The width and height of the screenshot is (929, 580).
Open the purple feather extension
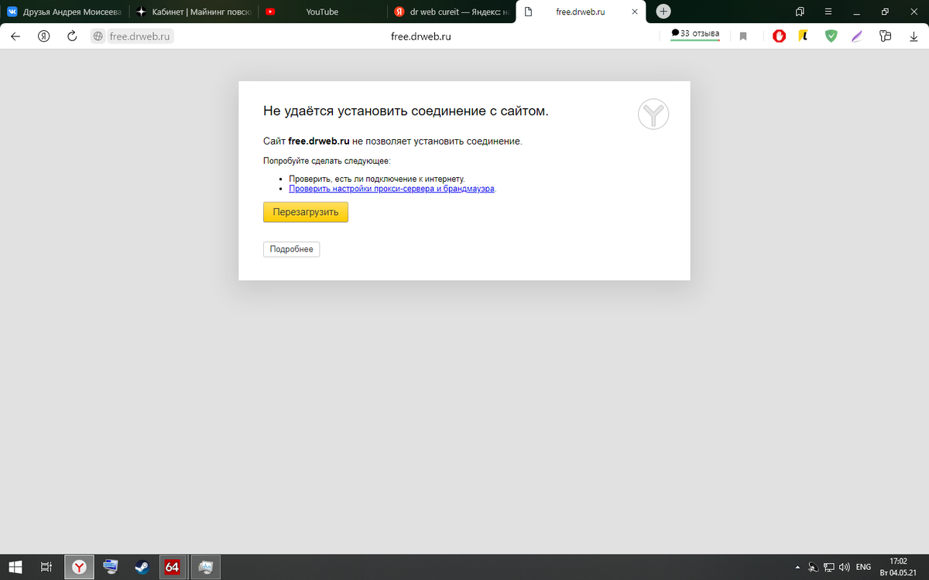pos(857,36)
